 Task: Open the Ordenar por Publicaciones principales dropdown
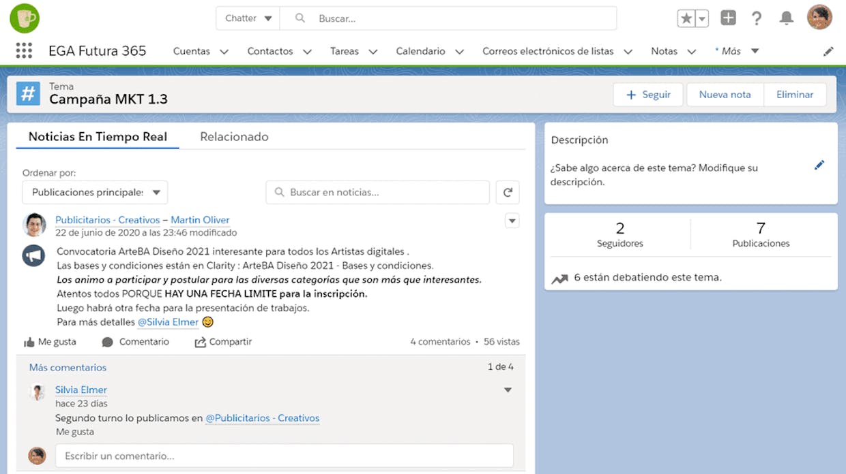tap(95, 193)
